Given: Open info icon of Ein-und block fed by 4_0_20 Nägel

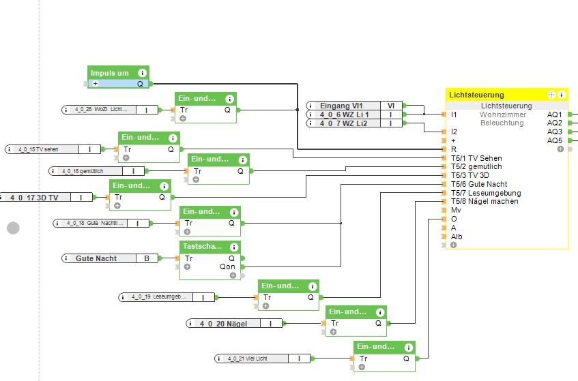Looking at the screenshot, I should tap(379, 313).
